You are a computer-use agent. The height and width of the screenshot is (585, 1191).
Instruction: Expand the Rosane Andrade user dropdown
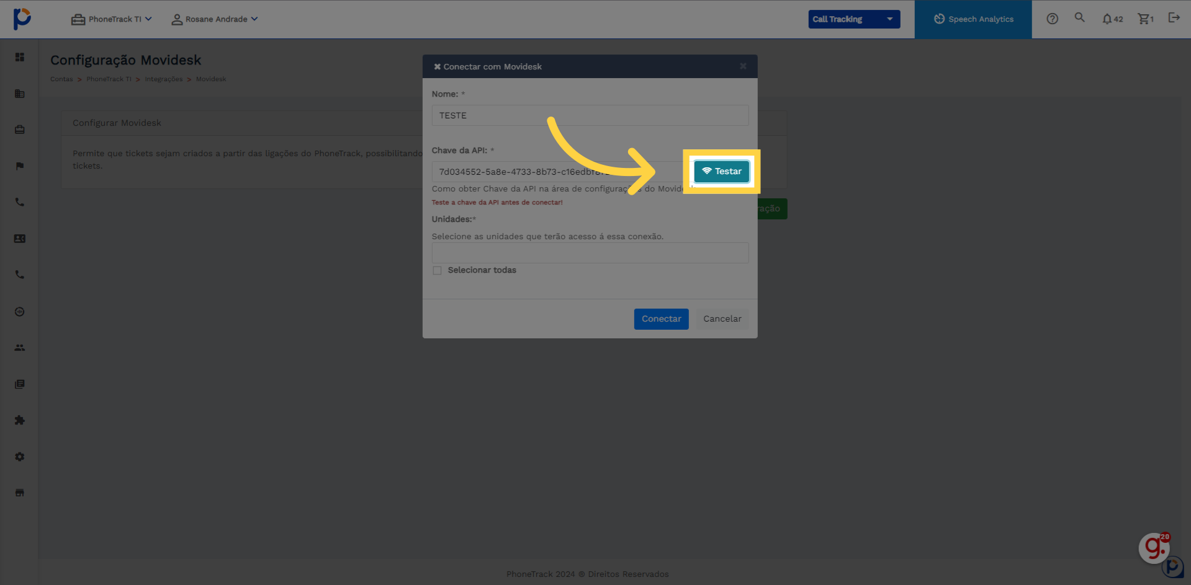[x=214, y=19]
